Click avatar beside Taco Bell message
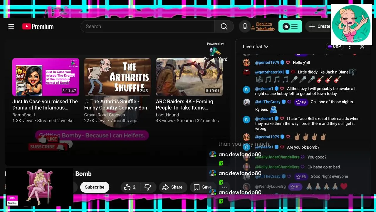 (x=246, y=119)
